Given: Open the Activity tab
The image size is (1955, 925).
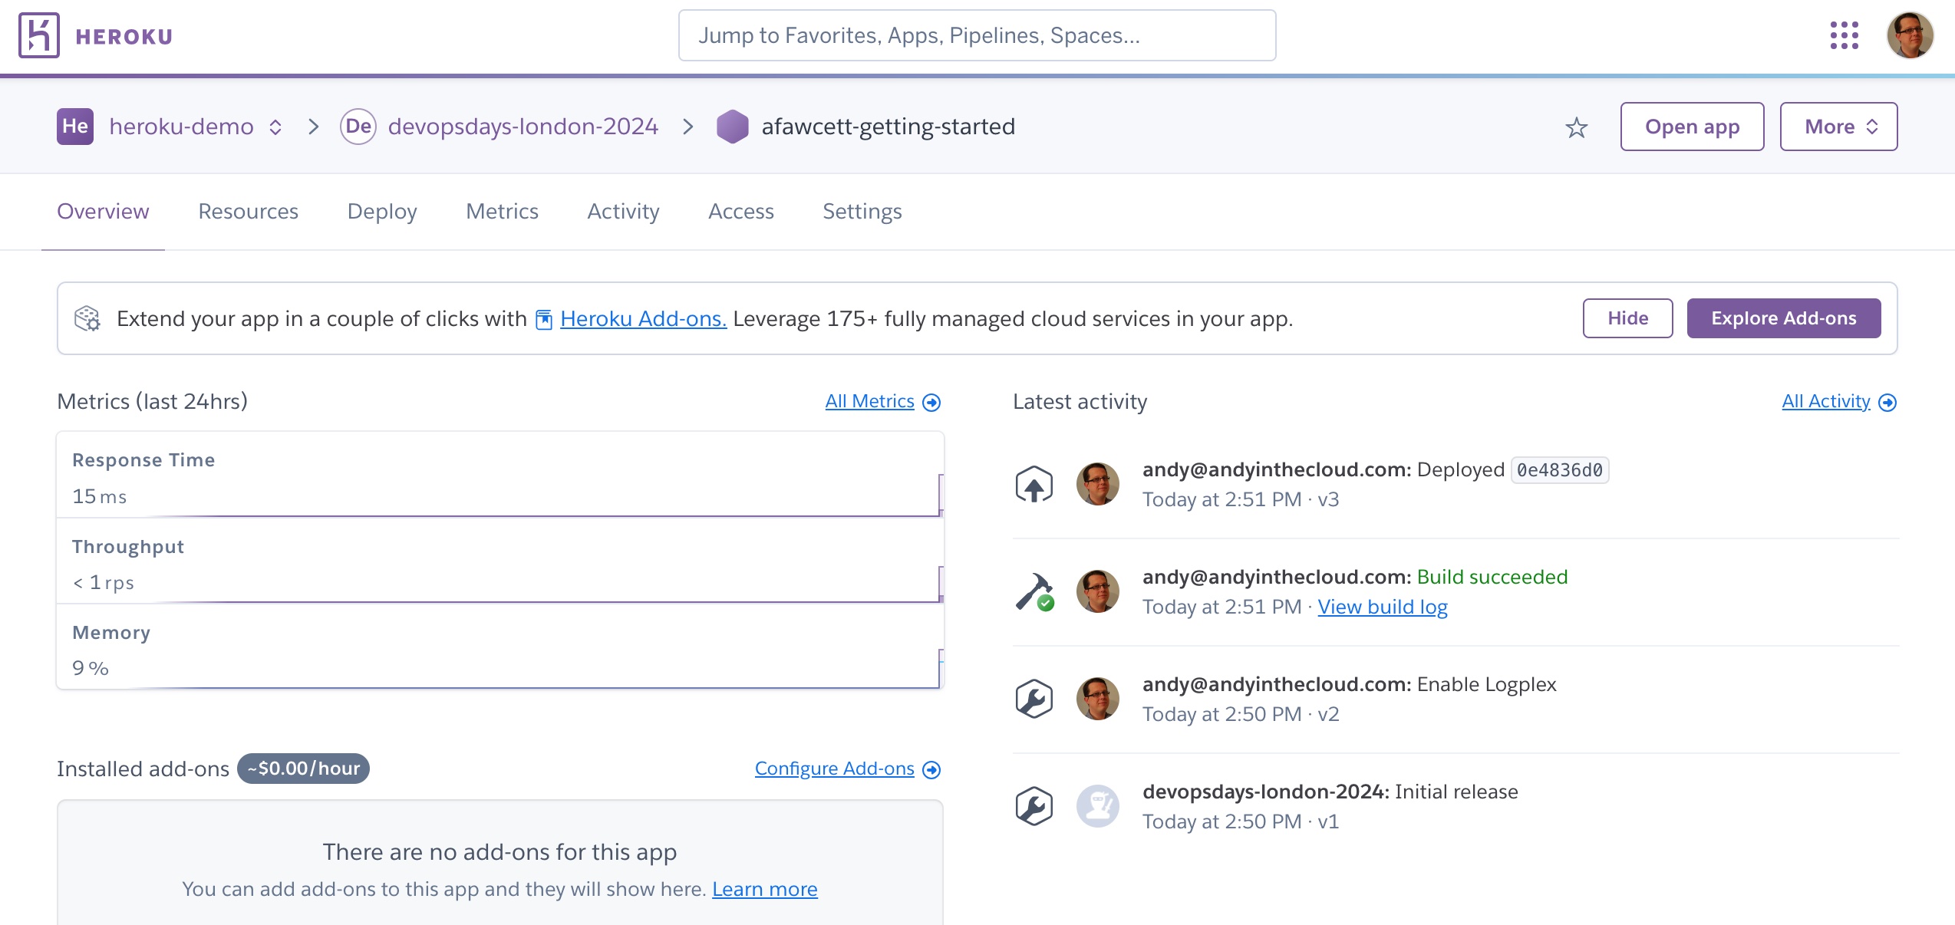Looking at the screenshot, I should point(623,212).
